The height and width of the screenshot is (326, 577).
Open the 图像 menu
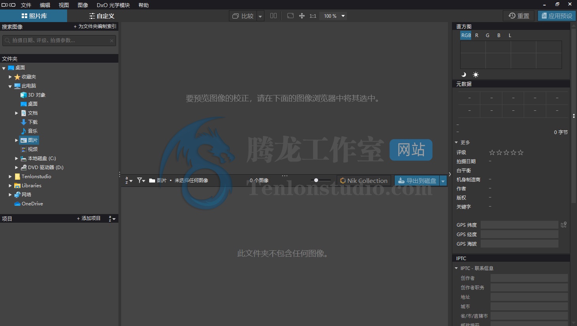[x=83, y=5]
